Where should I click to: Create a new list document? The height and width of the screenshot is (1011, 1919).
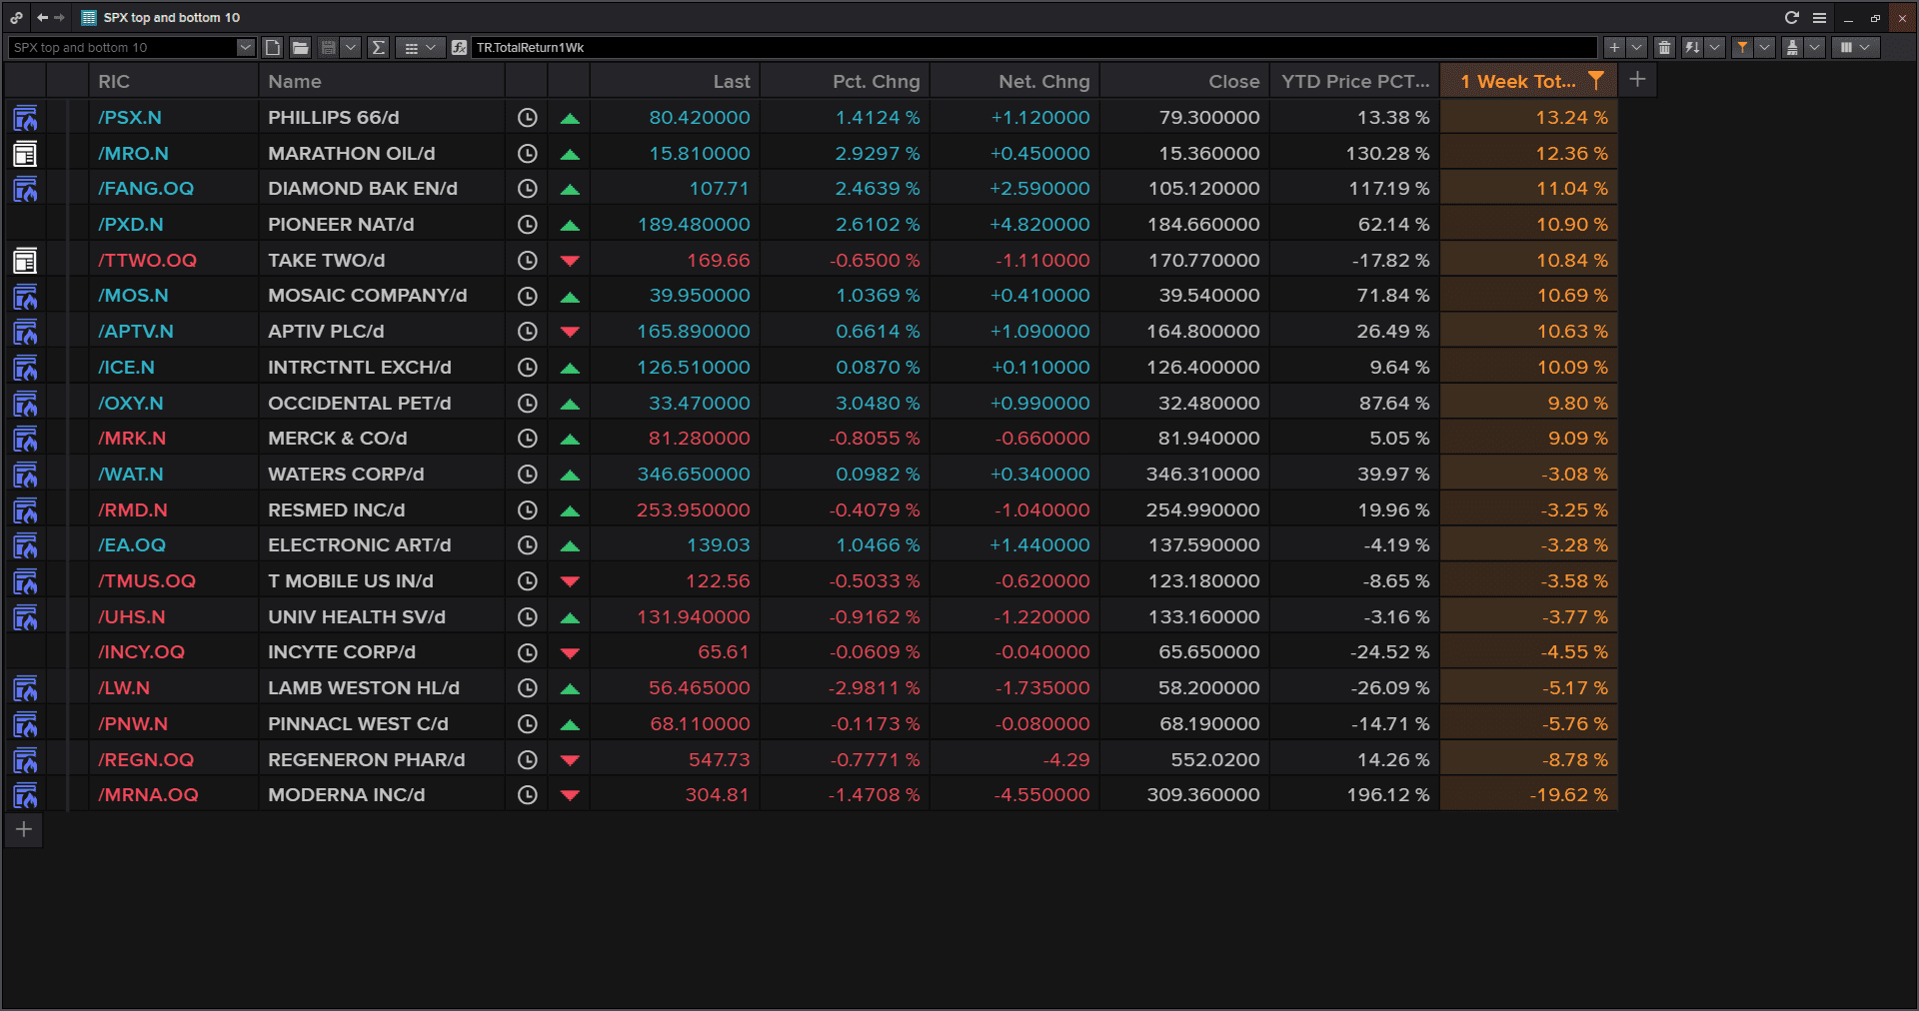tap(273, 47)
